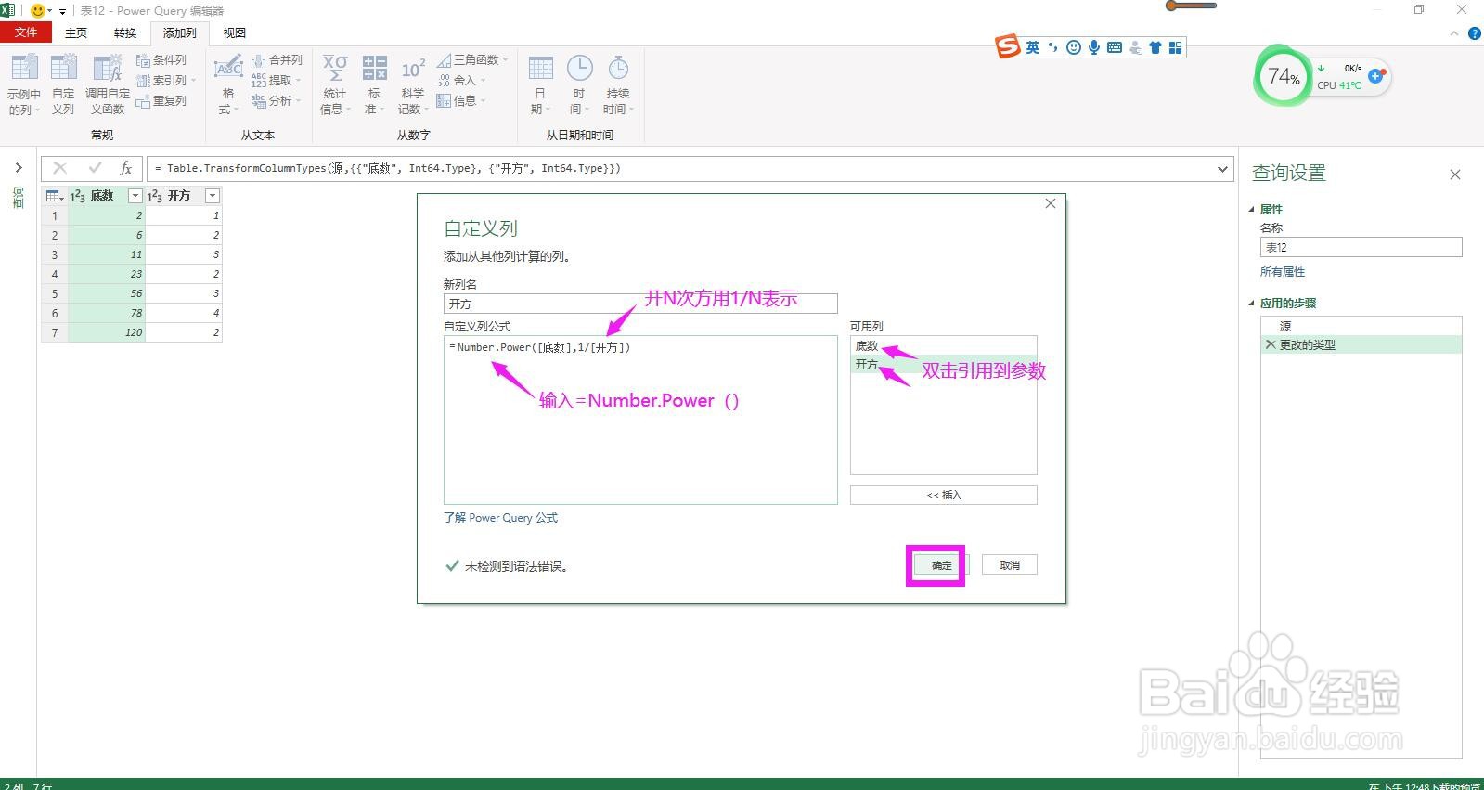Click the fx function icon
The height and width of the screenshot is (790, 1484).
[125, 168]
